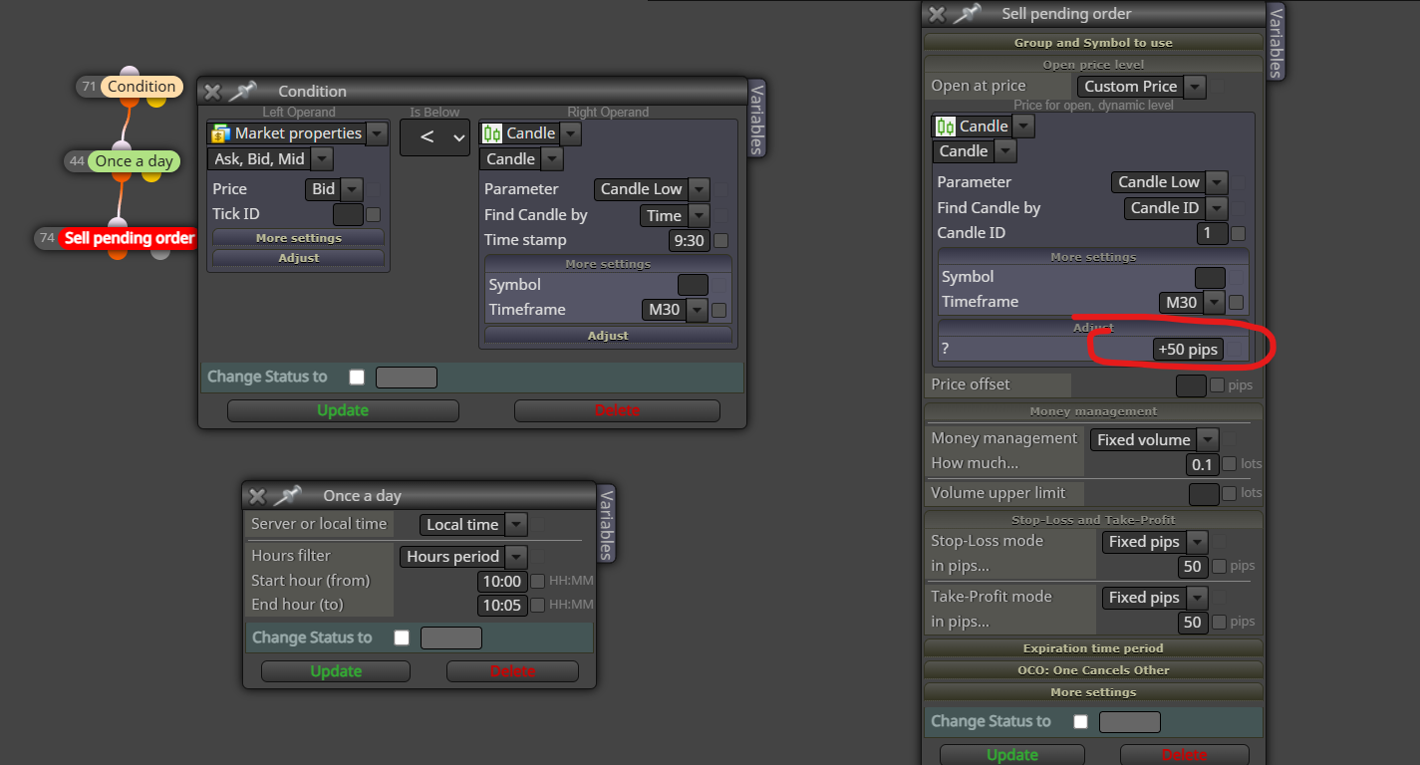The image size is (1420, 765).
Task: Toggle the Candle ID checkbox
Action: click(1238, 234)
